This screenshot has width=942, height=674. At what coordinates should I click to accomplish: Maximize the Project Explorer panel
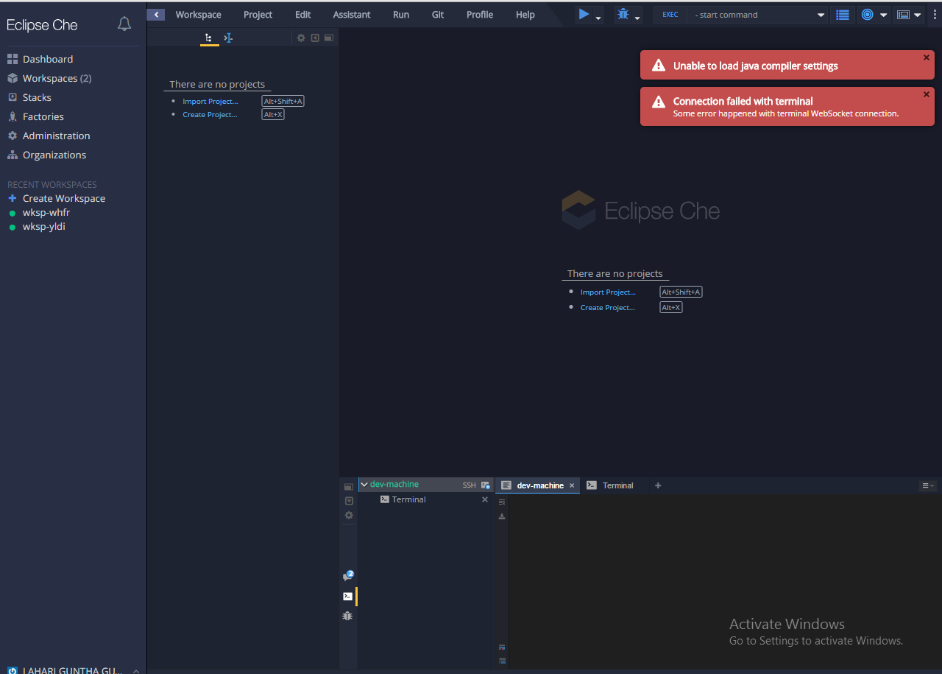328,38
